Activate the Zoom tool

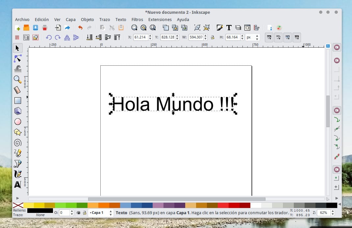[x=17, y=79]
